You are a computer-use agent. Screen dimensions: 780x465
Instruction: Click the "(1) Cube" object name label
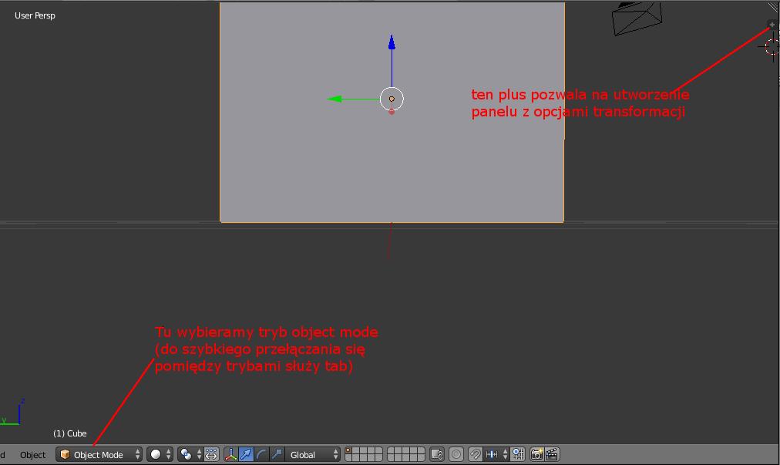pyautogui.click(x=70, y=433)
